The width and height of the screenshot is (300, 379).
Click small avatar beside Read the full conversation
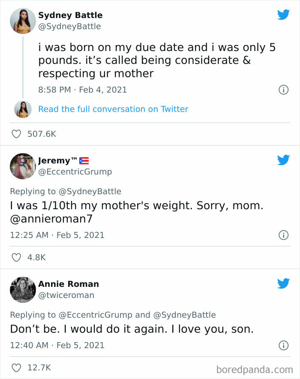pos(22,109)
